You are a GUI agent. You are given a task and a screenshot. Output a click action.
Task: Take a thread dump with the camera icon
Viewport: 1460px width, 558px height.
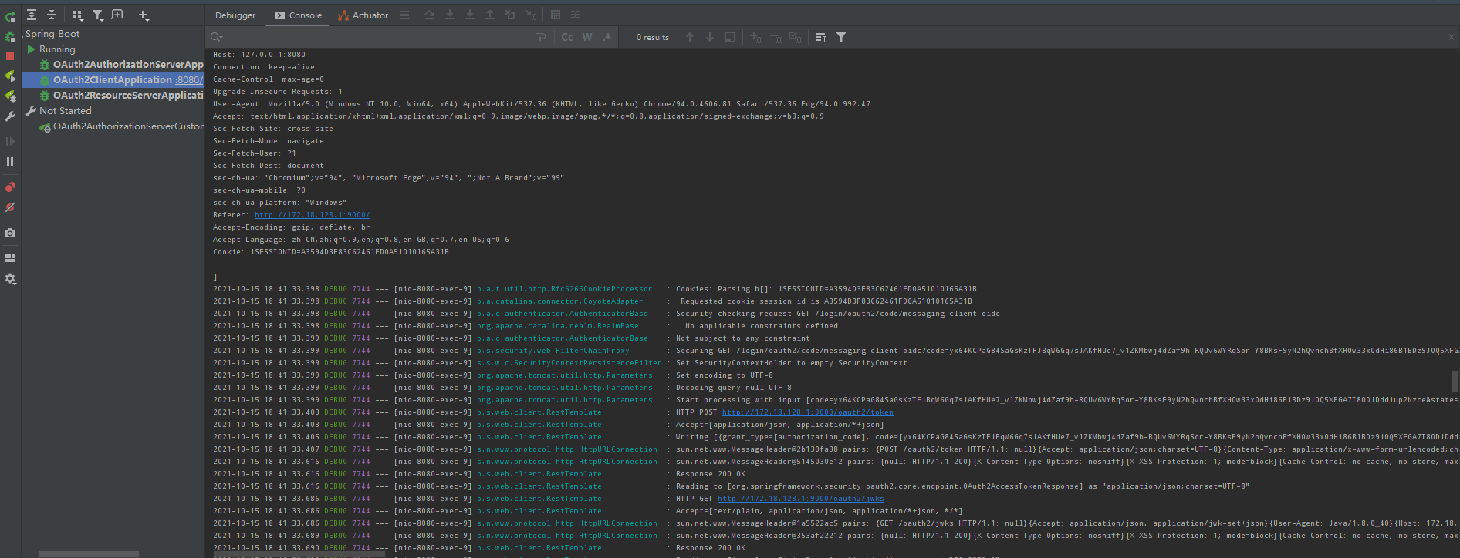pyautogui.click(x=10, y=233)
